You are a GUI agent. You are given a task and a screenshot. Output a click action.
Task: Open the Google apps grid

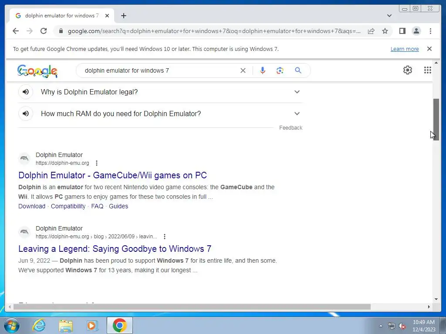tap(428, 70)
